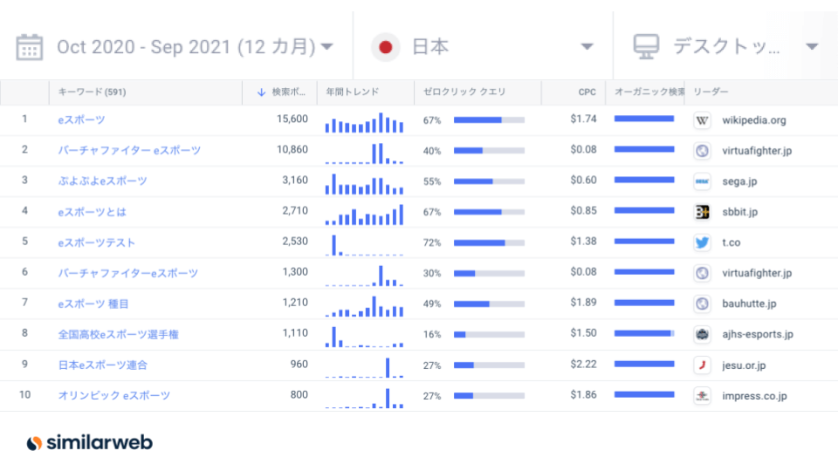Image resolution: width=838 pixels, height=471 pixels.
Task: Click the zero-click bar for eスポーツテスト
Action: pyautogui.click(x=489, y=242)
